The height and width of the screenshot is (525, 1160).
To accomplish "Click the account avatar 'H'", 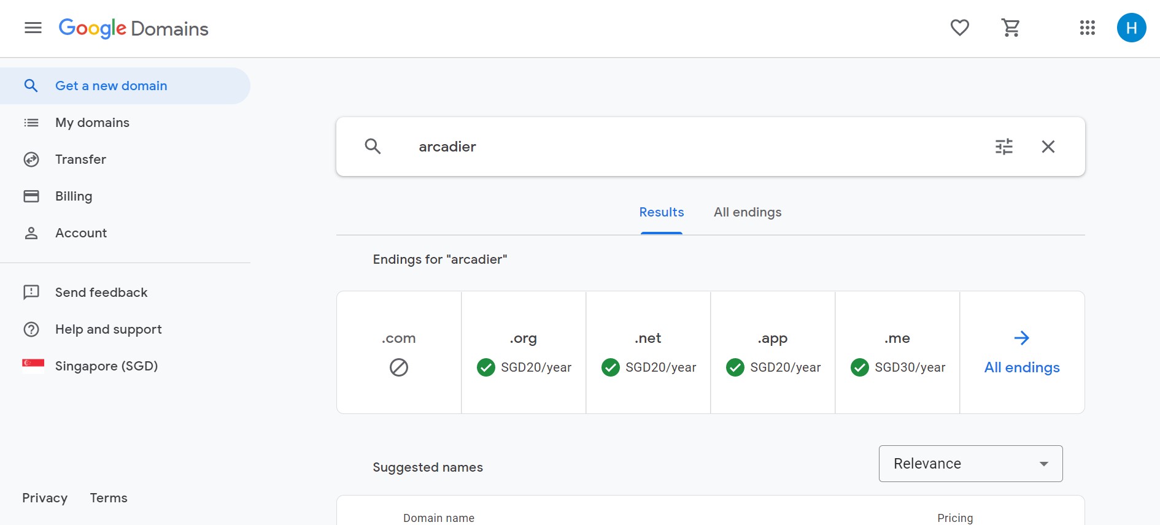I will point(1131,28).
